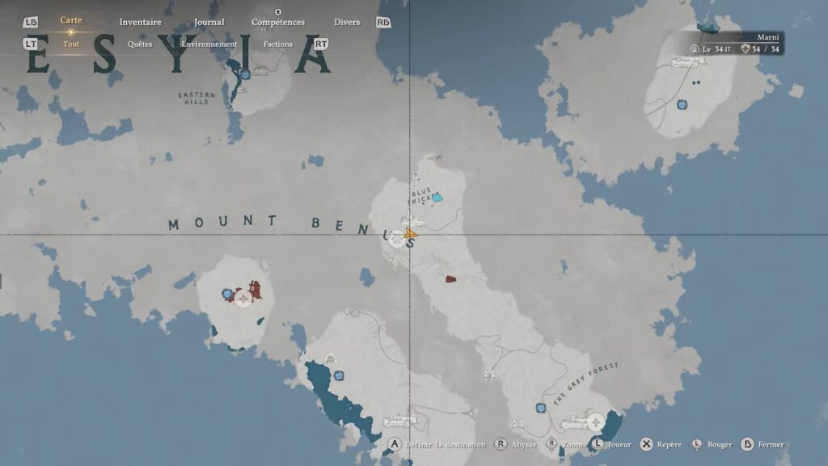Click the RT next-filter trigger icon
This screenshot has width=828, height=466.
(x=321, y=44)
